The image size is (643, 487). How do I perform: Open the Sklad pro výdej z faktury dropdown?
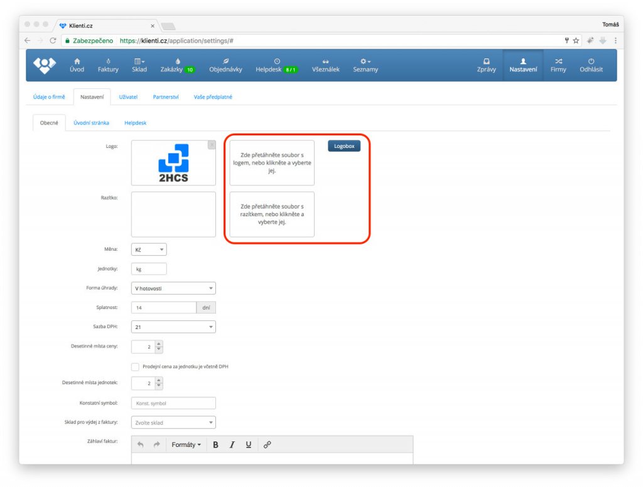(x=173, y=422)
